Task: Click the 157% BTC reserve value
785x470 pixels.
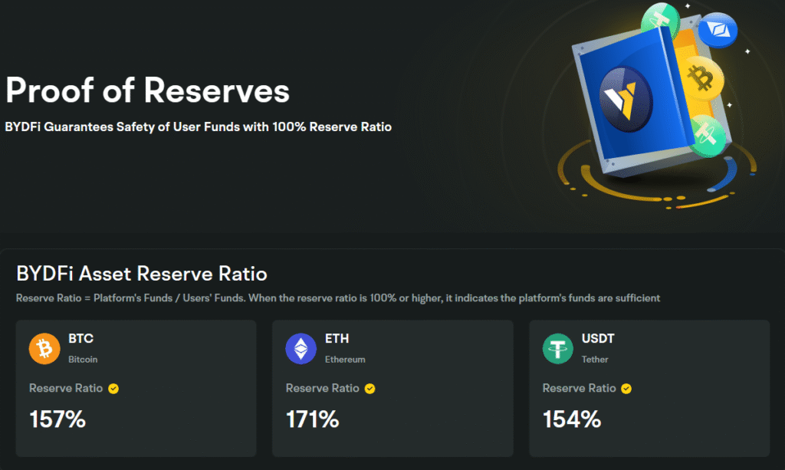Action: [57, 420]
